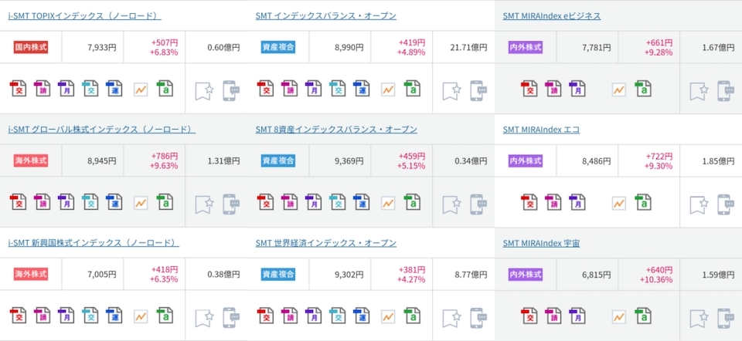Bookmark i-SMT TOPIXインデックス with star flag
Image resolution: width=742 pixels, height=341 pixels.
point(204,91)
